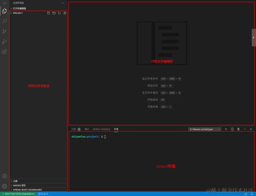Click the errors and warnings status indicator
The image size is (256, 196).
[x=43, y=194]
